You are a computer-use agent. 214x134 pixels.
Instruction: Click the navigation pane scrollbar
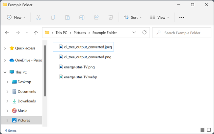pos(45,71)
